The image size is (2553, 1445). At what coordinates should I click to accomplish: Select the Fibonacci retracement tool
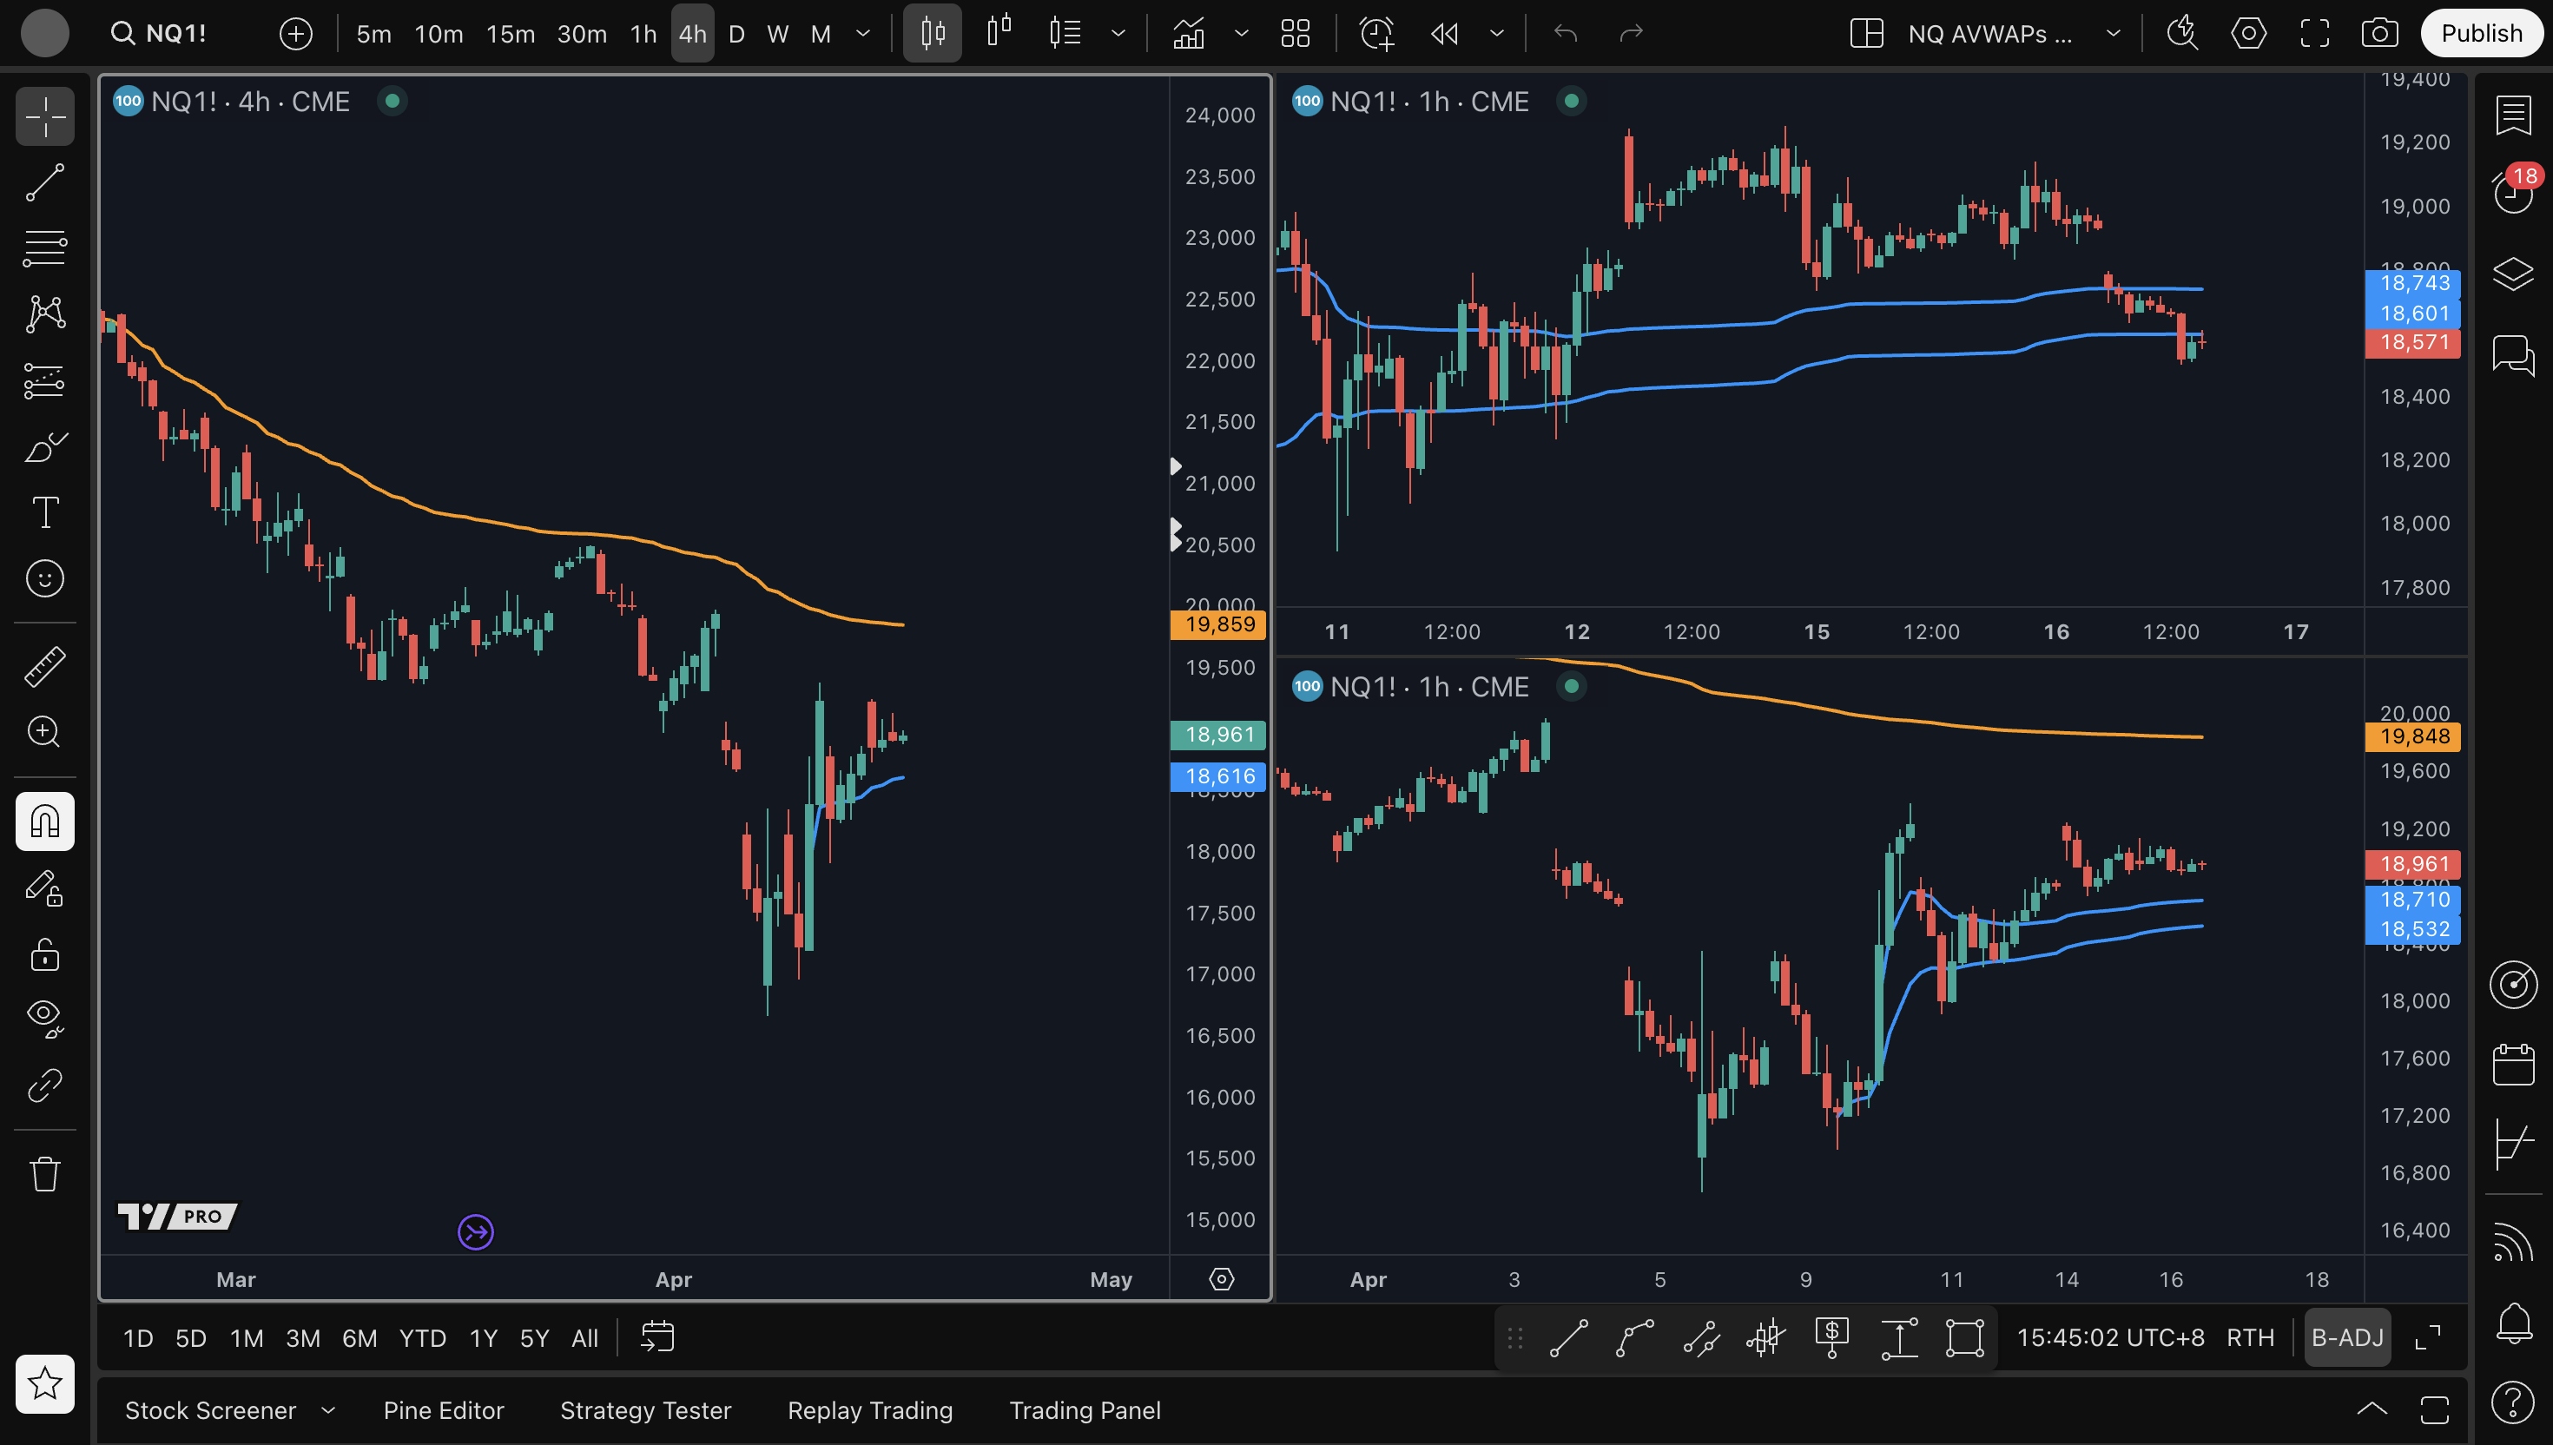pos(44,248)
